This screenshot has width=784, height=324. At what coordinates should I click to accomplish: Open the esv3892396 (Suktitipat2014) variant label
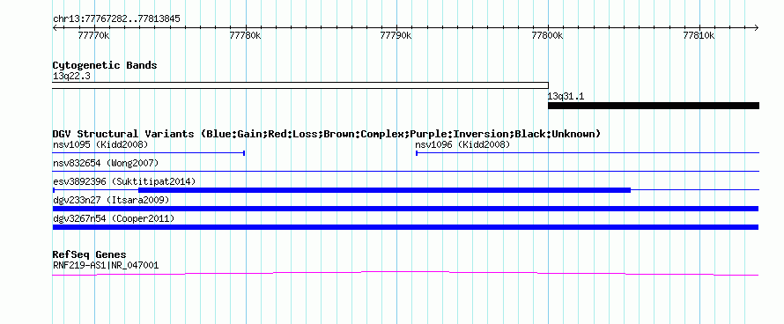(124, 181)
